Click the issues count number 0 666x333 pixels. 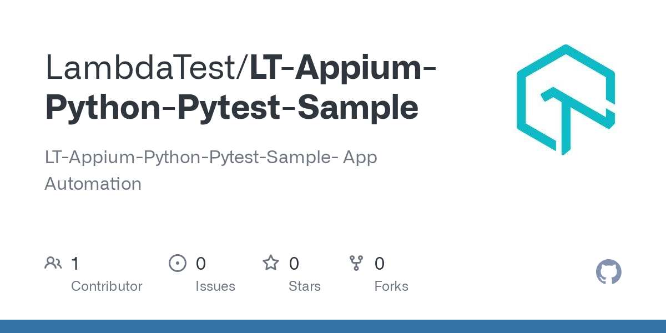[201, 264]
